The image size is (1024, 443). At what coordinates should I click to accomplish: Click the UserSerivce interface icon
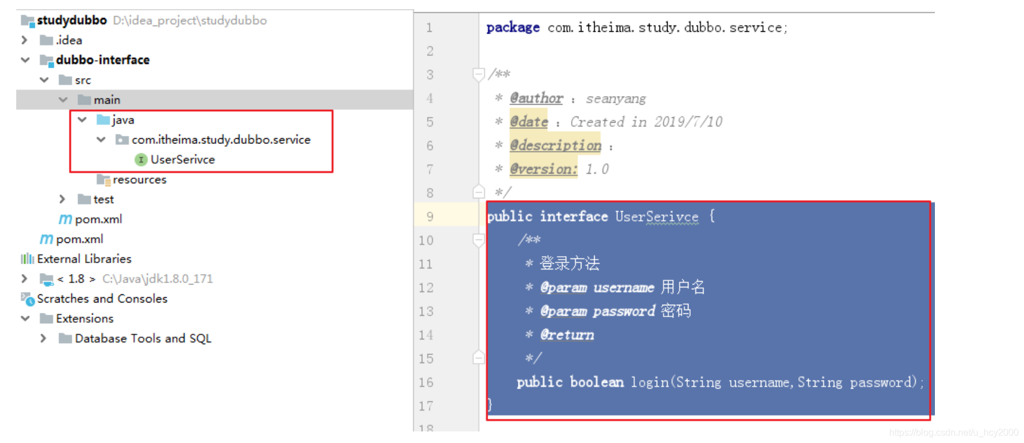(141, 160)
